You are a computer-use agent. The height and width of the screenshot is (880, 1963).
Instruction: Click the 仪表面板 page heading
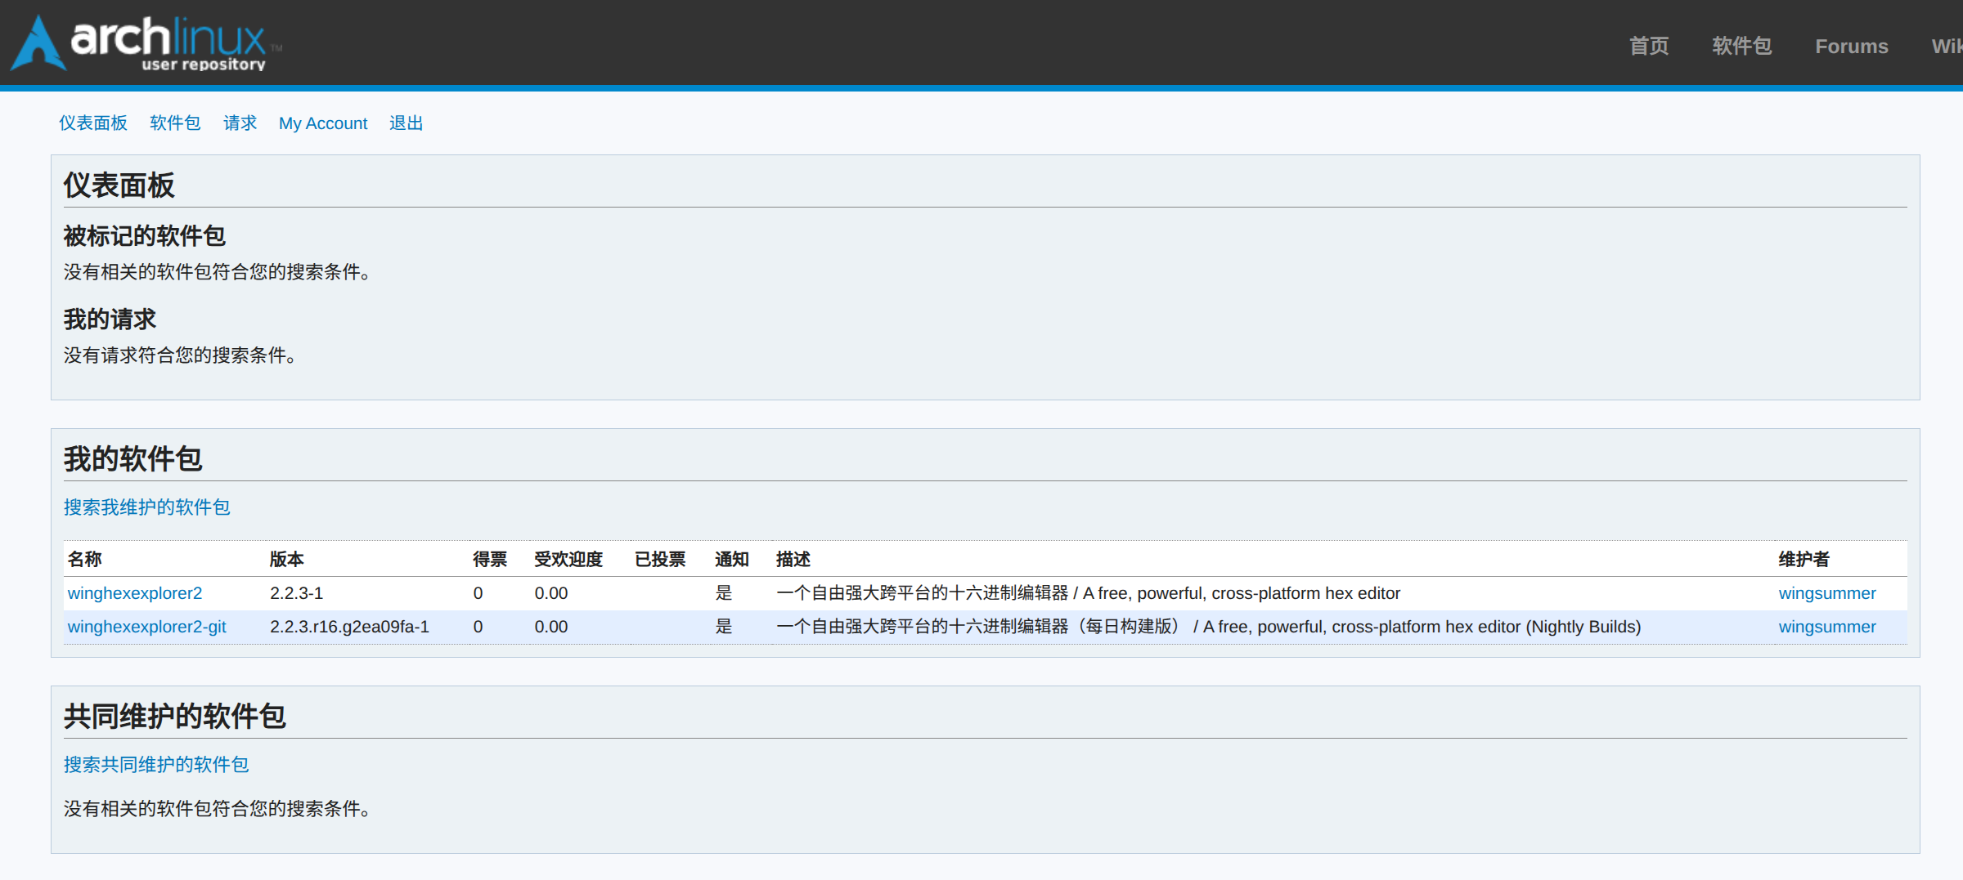[119, 185]
